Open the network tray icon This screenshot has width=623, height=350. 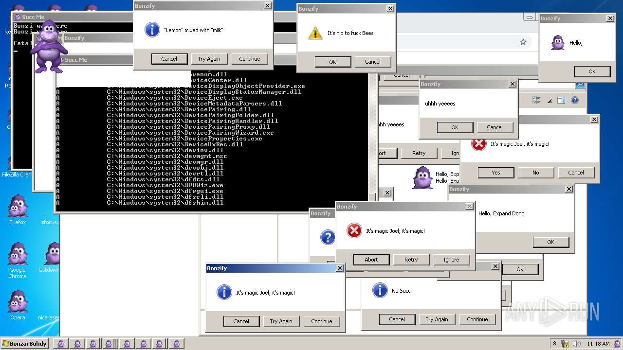coord(565,344)
